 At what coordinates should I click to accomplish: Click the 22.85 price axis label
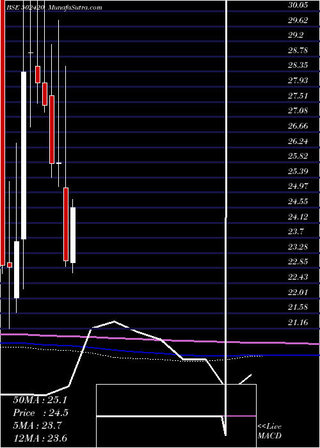[298, 262]
